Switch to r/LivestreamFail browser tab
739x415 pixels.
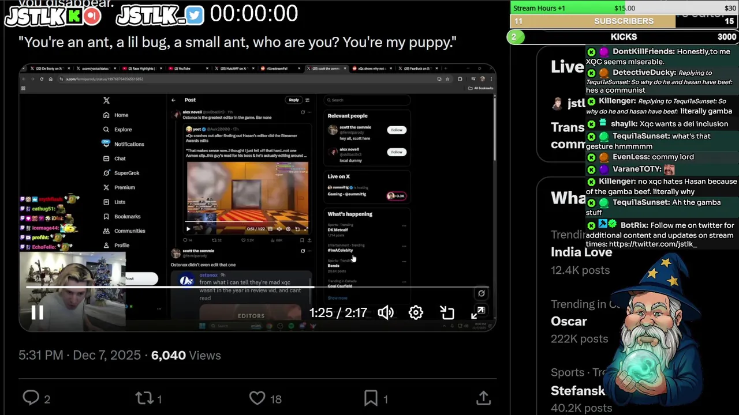(282, 69)
